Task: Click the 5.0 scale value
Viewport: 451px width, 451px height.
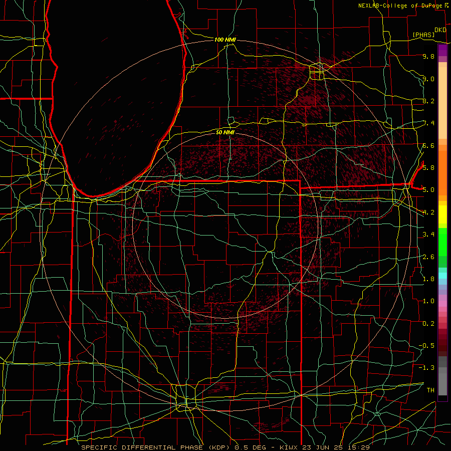Action: click(428, 190)
